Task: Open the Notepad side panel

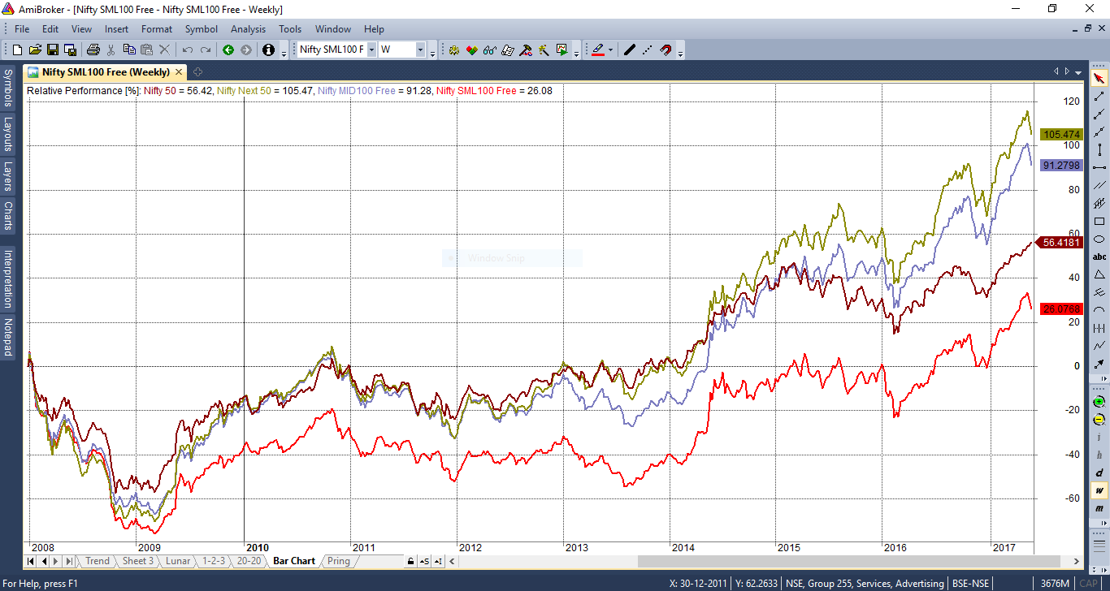Action: pos(7,337)
